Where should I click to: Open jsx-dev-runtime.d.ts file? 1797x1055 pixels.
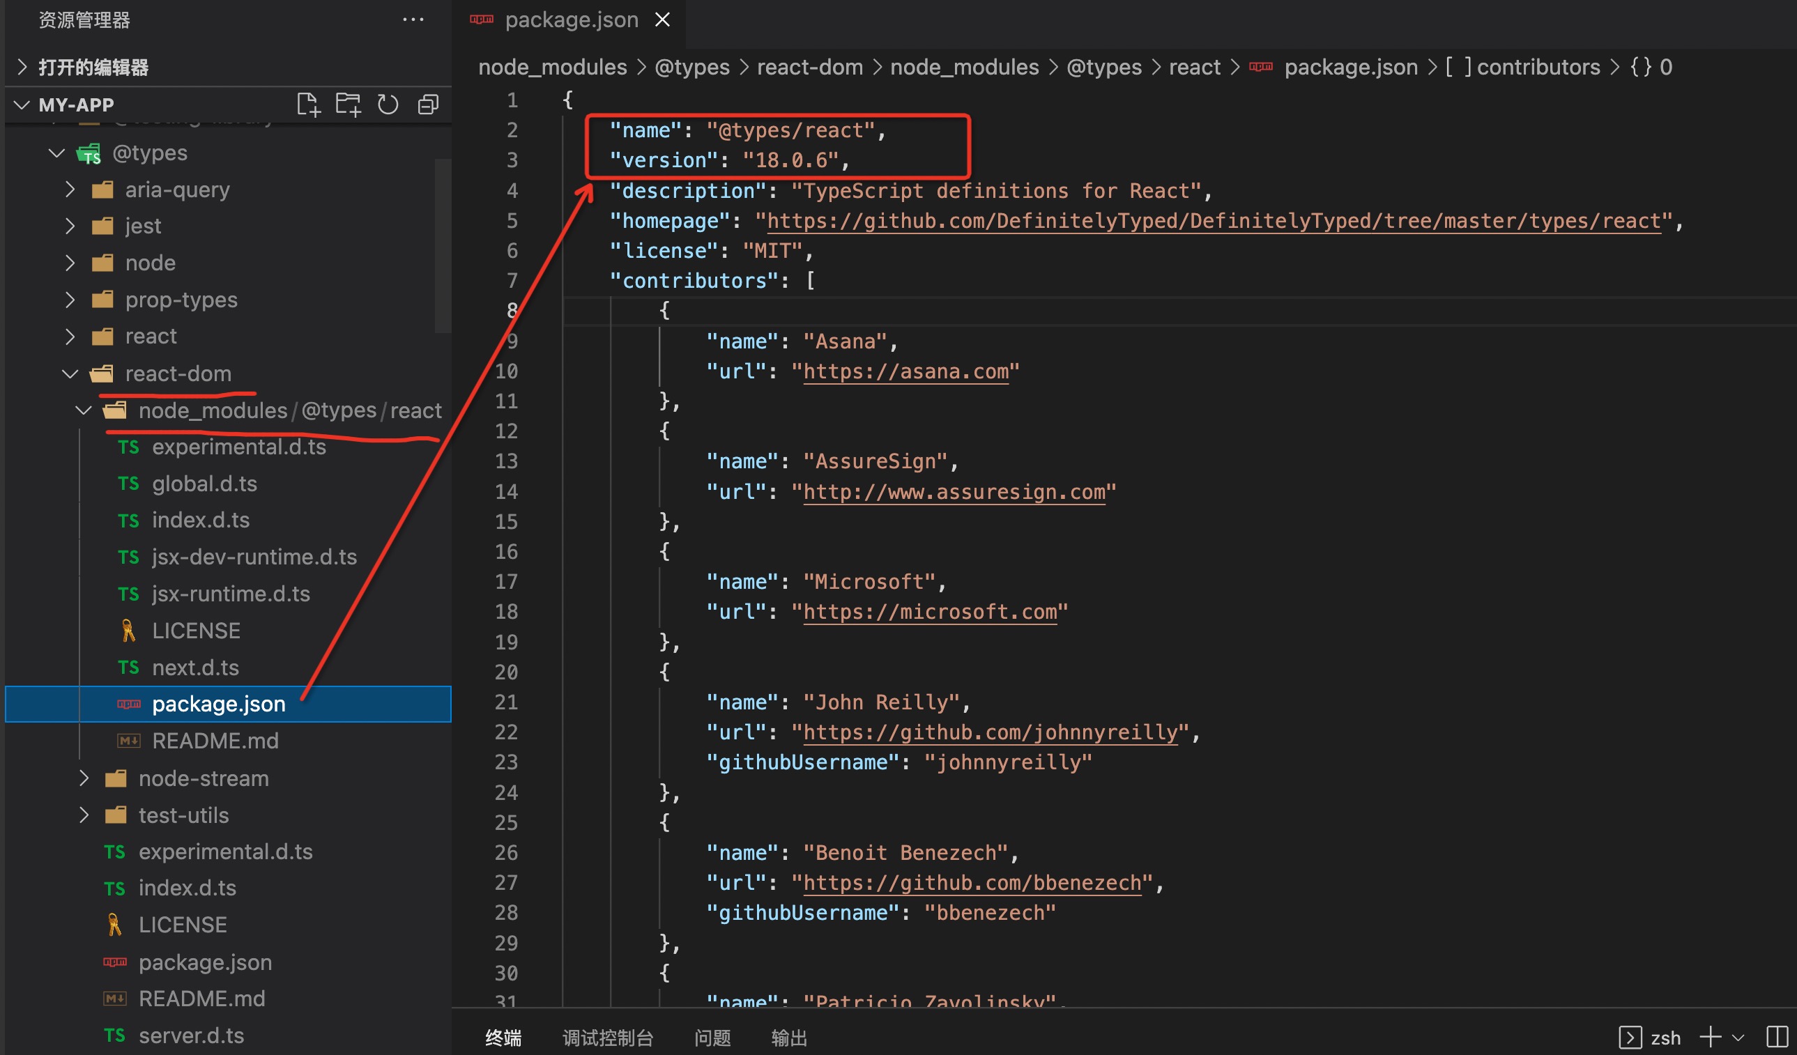[x=254, y=557]
